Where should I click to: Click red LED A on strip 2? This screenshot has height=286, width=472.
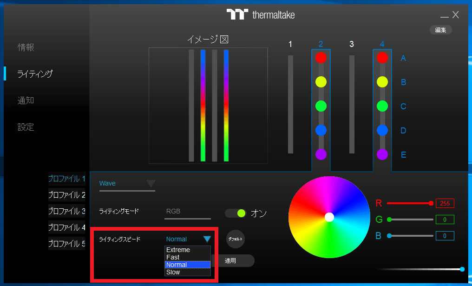(x=321, y=58)
